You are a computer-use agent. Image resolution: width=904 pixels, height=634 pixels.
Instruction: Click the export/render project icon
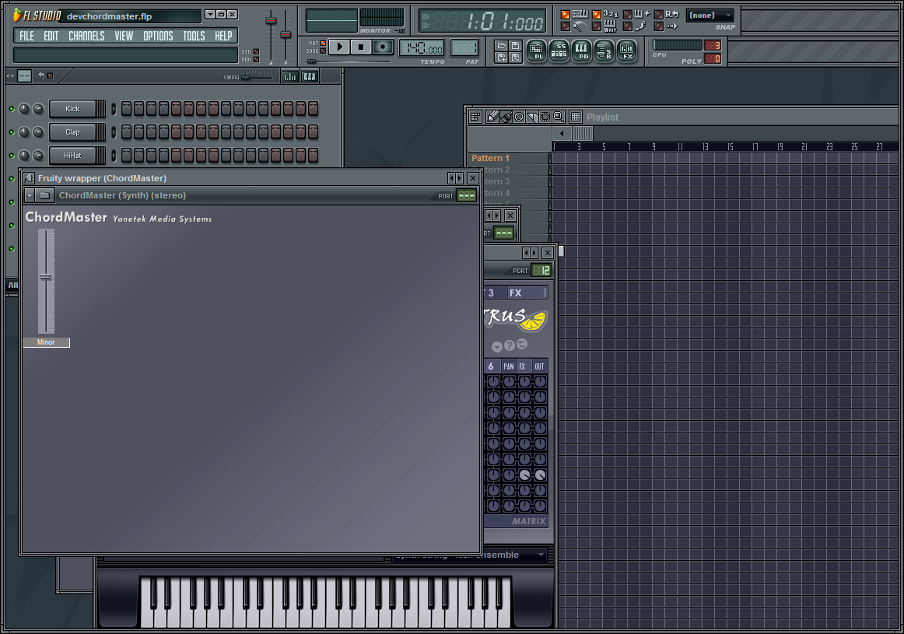(515, 57)
